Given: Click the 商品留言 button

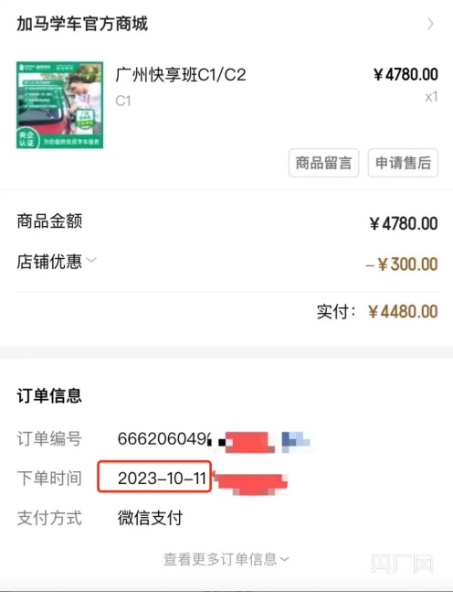Looking at the screenshot, I should 323,163.
